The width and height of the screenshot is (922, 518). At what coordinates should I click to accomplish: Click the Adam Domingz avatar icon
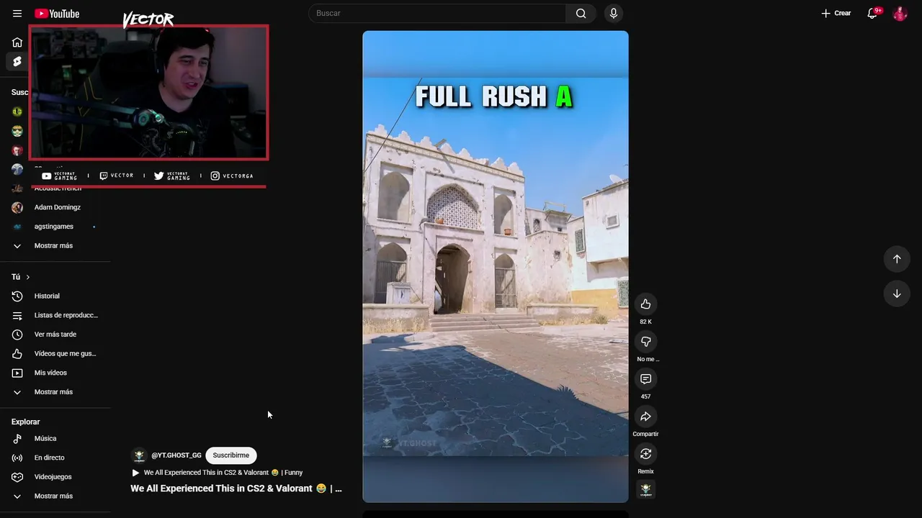click(17, 207)
